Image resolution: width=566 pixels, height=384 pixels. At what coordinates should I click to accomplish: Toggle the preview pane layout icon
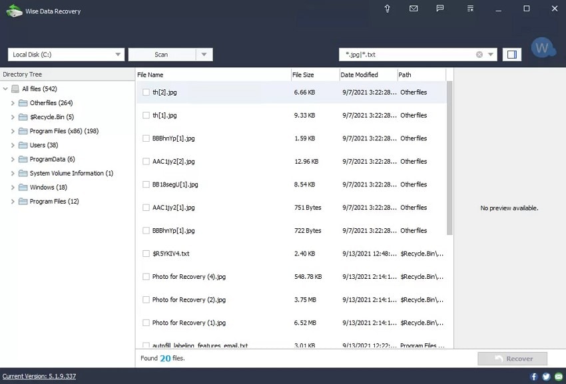click(512, 55)
